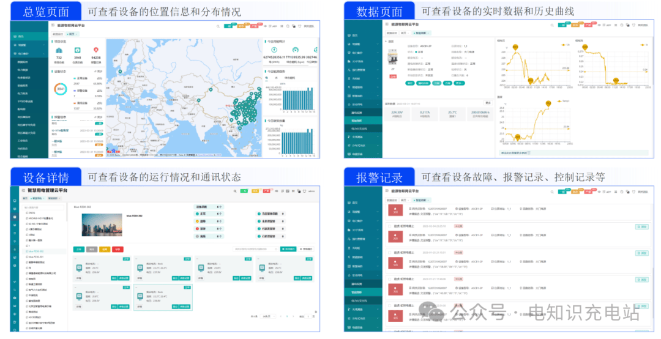This screenshot has height=339, width=661.
Task: Collapse 电力运维 menu in overview page sidebar
Action: click(28, 54)
